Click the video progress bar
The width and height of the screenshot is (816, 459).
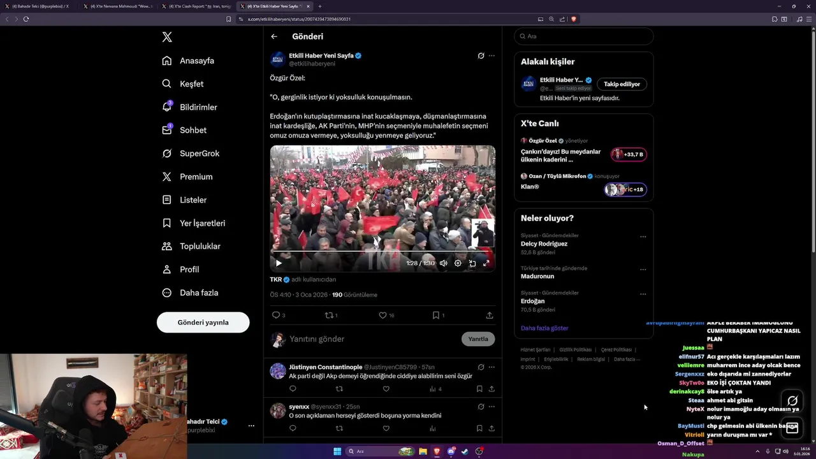pyautogui.click(x=382, y=252)
